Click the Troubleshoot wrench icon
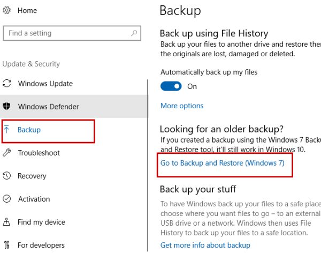The width and height of the screenshot is (321, 253). tap(7, 153)
